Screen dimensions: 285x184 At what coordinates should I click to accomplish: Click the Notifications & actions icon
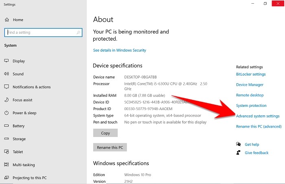pyautogui.click(x=7, y=87)
